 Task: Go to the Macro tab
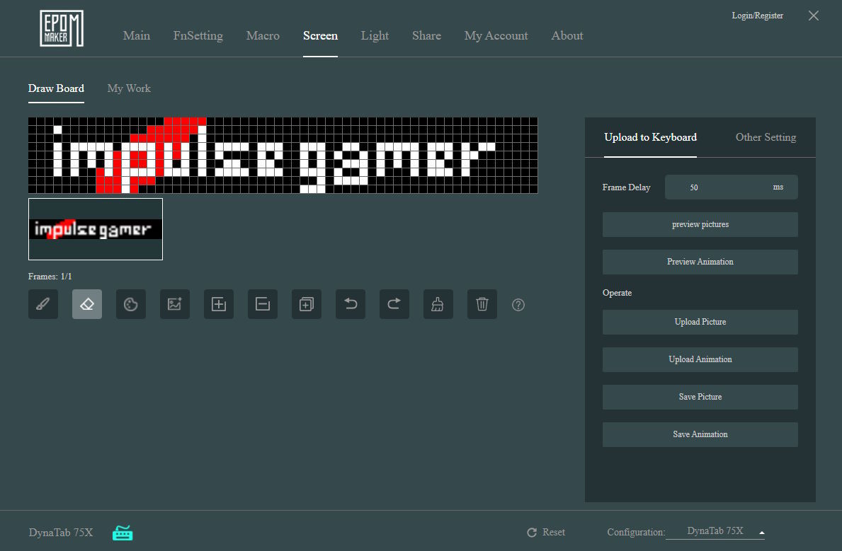click(263, 35)
